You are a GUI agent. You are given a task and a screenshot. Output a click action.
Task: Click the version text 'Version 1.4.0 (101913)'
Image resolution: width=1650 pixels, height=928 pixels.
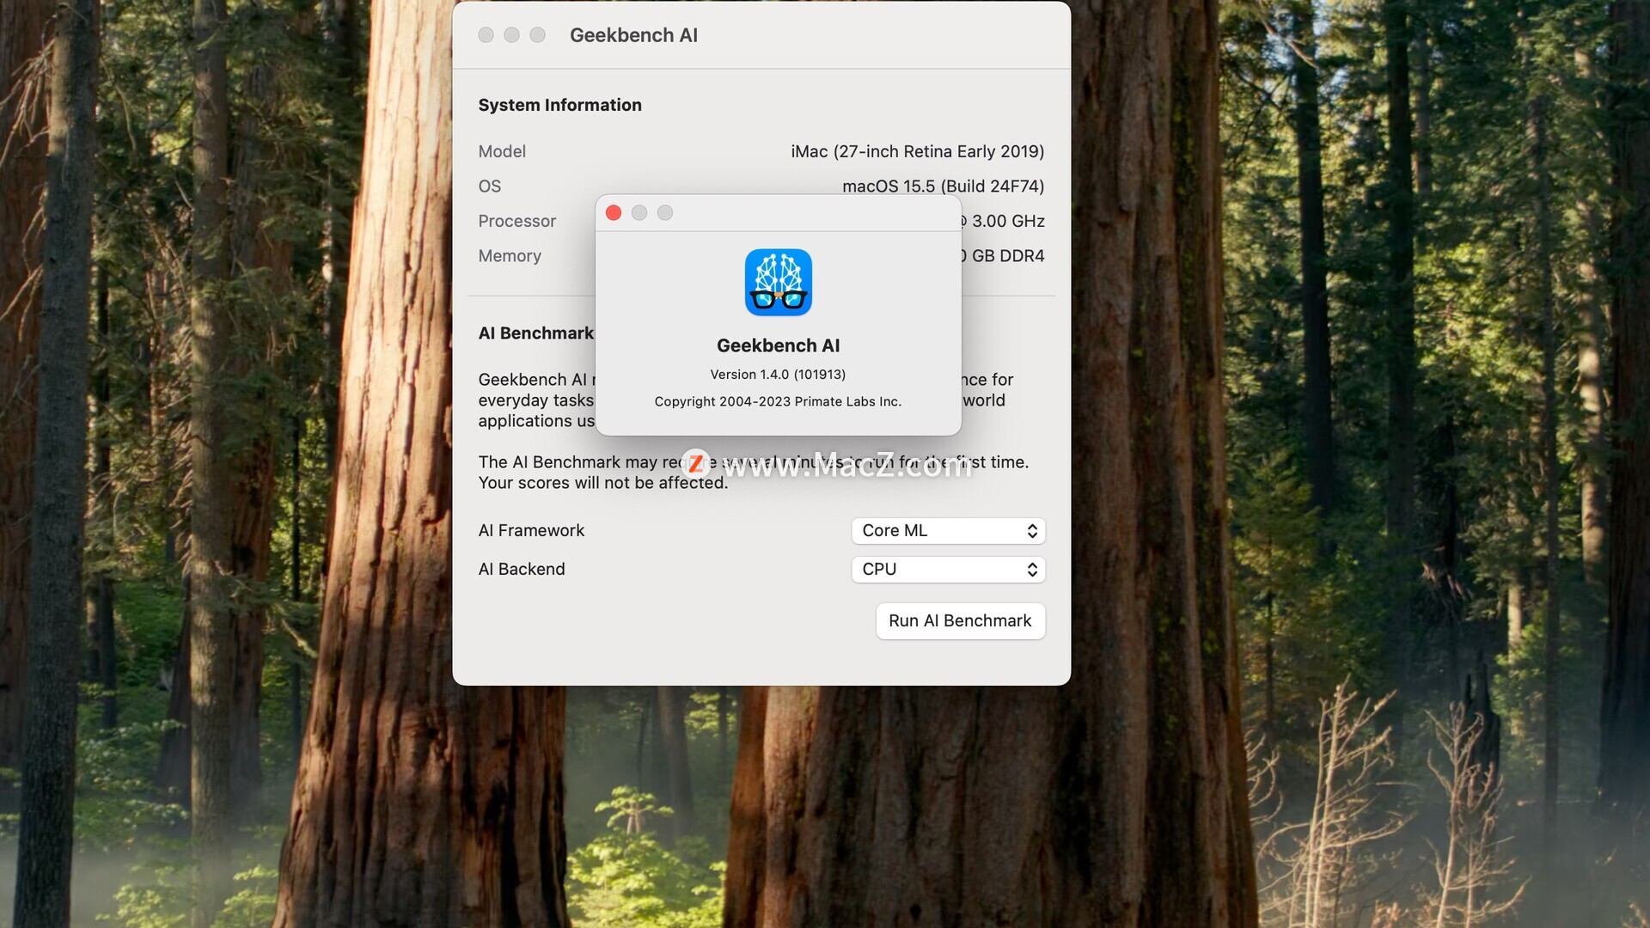(778, 375)
